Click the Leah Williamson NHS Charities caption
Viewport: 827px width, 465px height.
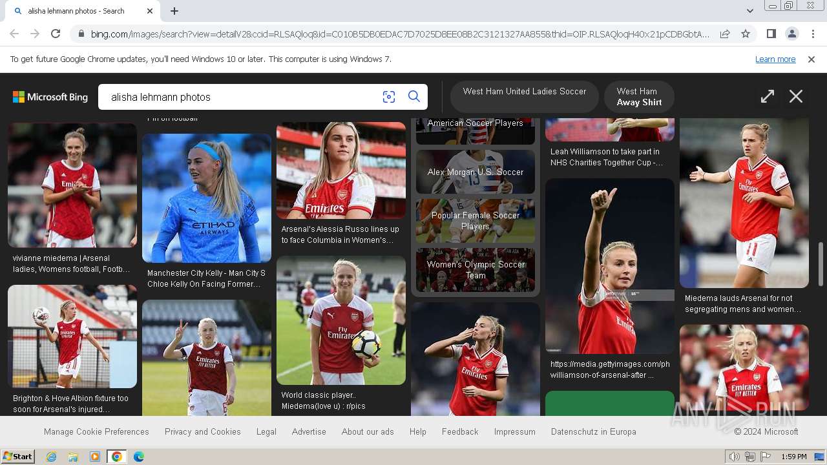click(x=607, y=157)
